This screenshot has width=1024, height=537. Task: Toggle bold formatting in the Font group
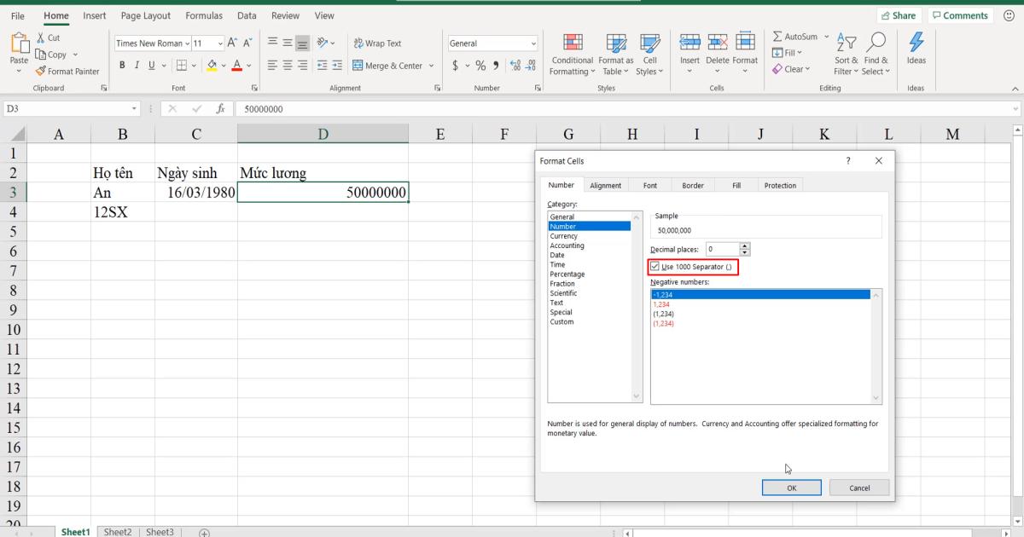tap(122, 64)
